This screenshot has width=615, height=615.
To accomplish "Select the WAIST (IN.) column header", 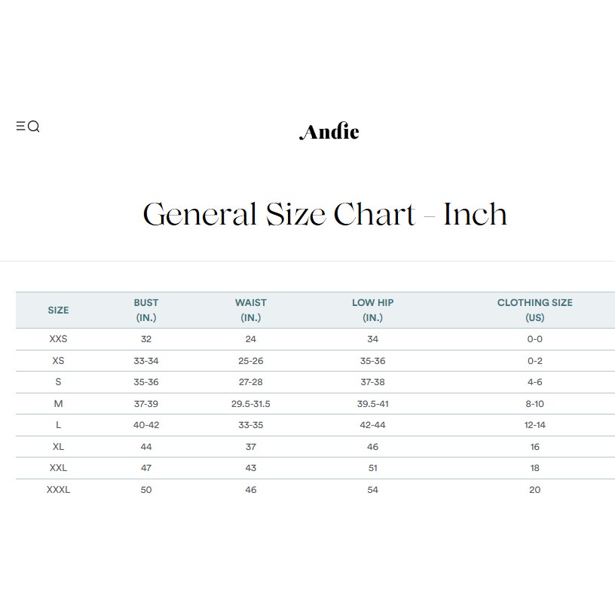I will [x=251, y=310].
